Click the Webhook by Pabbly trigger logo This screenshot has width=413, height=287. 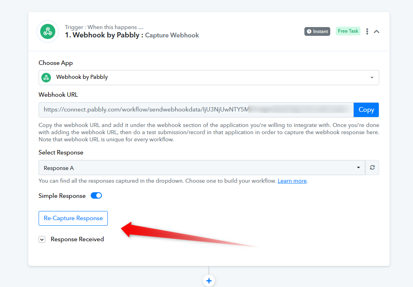coord(48,31)
